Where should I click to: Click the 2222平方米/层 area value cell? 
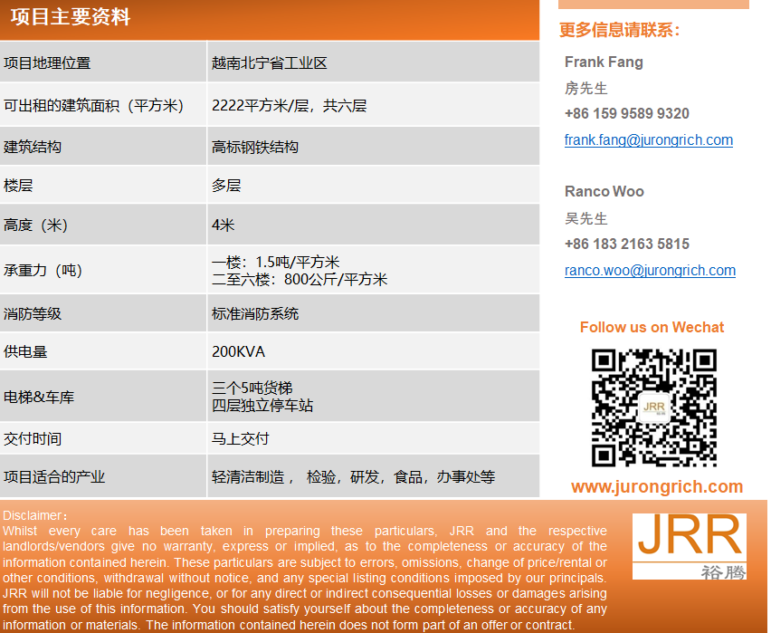coord(289,106)
